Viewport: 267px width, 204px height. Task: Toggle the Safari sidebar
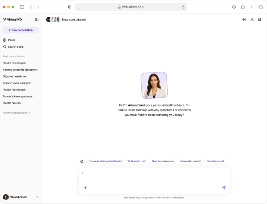(x=22, y=7)
